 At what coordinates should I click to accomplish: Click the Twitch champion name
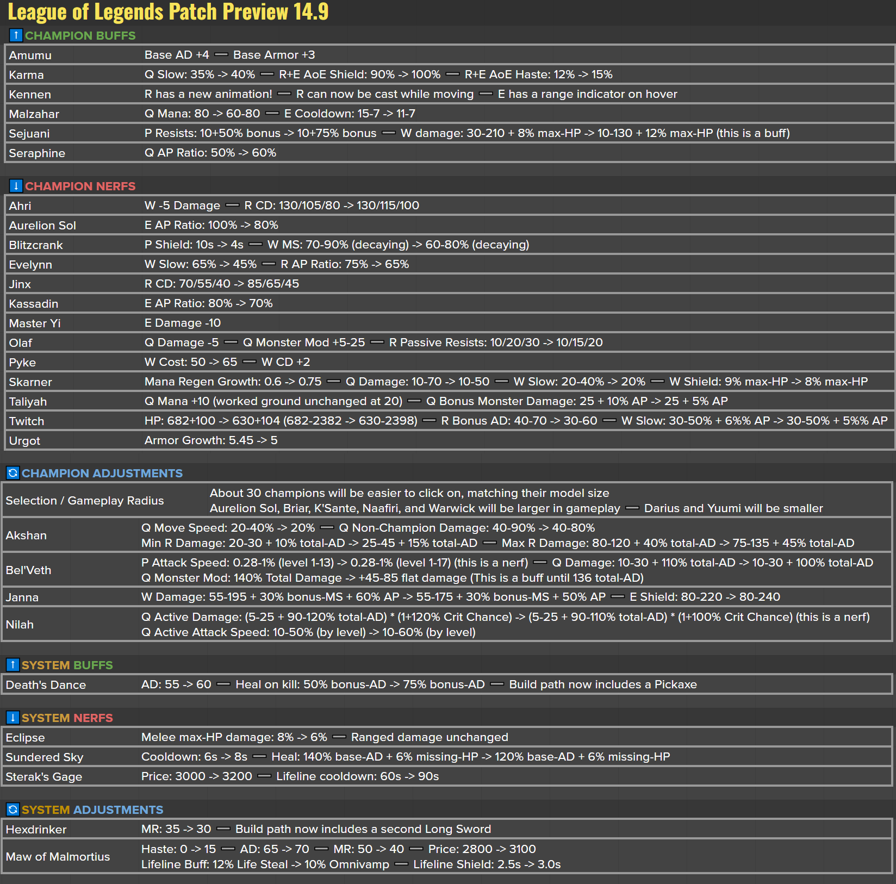(x=27, y=421)
